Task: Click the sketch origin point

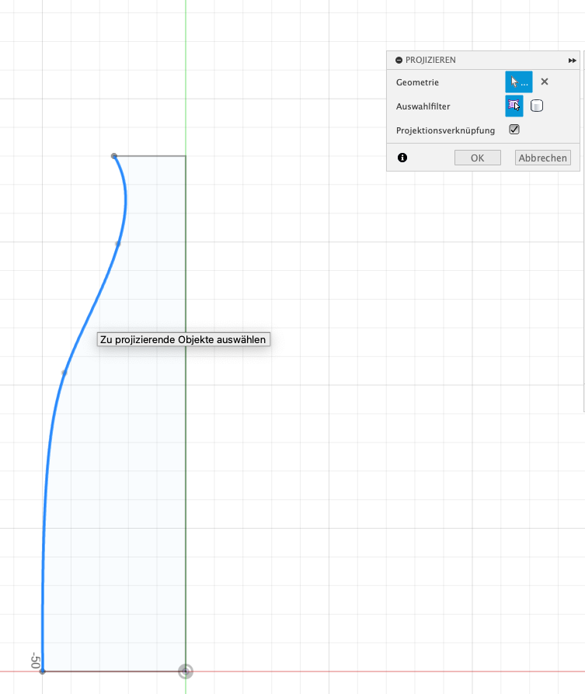Action: (x=186, y=671)
